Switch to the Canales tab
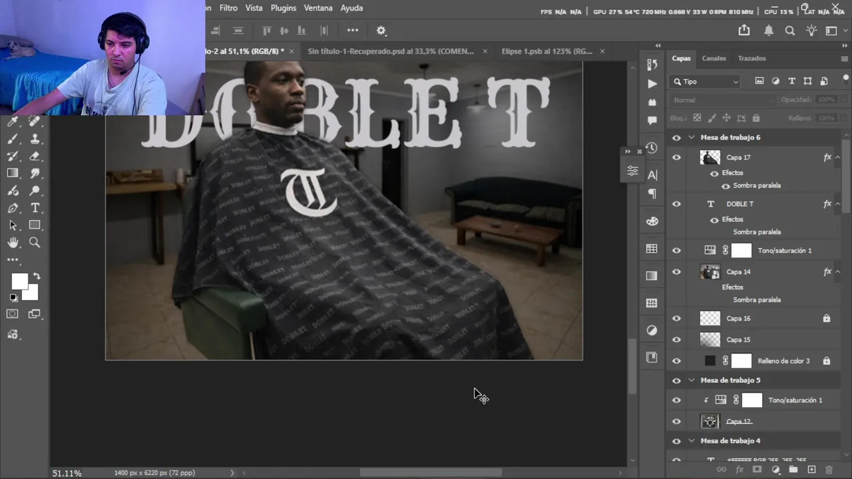Viewport: 852px width, 479px height. click(714, 59)
